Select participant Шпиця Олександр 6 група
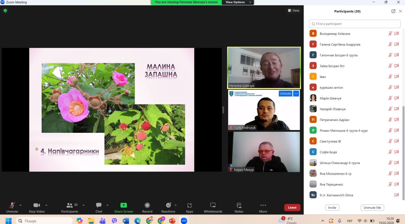Image resolution: width=405 pixels, height=224 pixels. 355,163
